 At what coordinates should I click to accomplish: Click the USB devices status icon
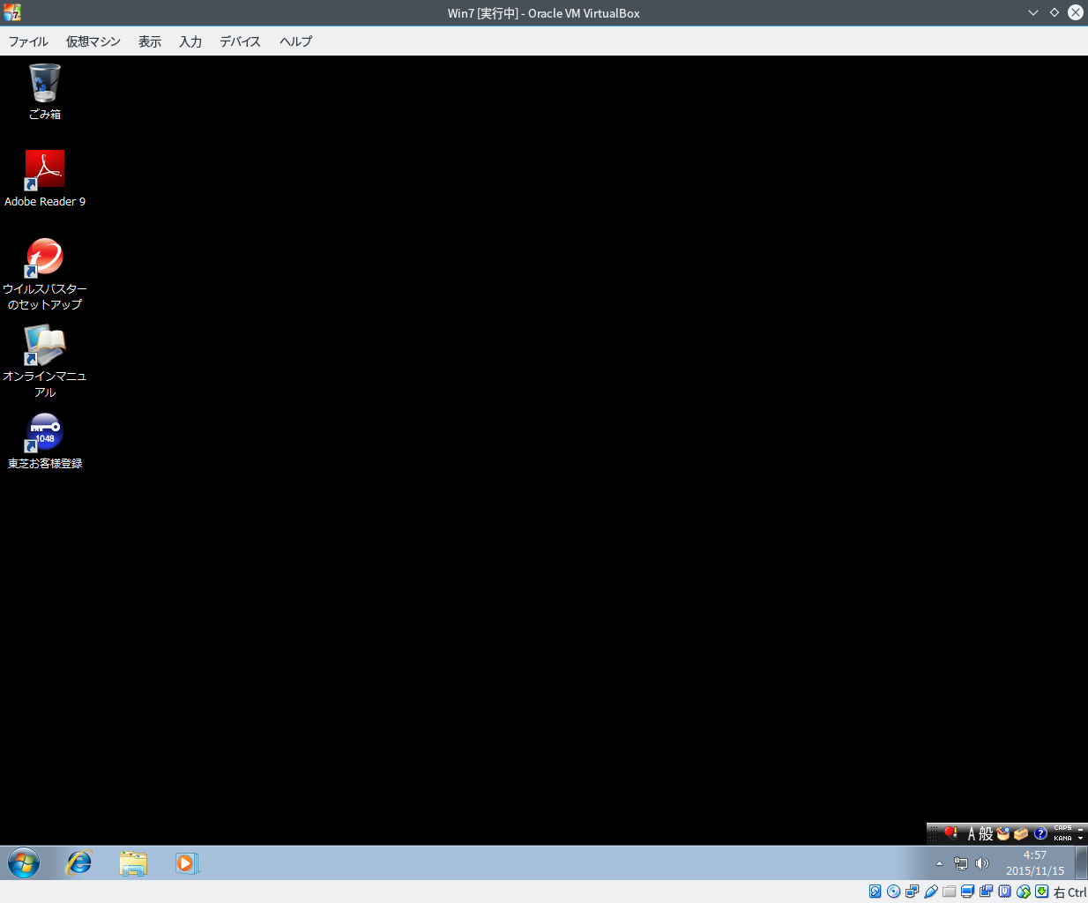931,892
